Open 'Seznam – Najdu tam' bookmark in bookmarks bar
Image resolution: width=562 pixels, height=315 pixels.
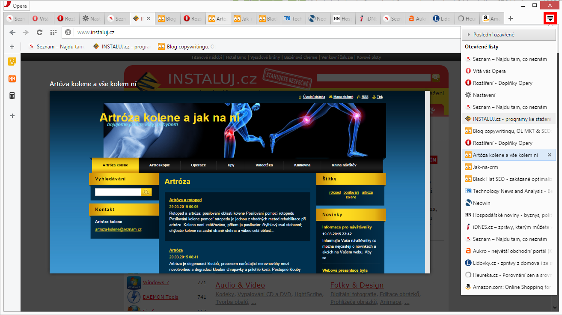(56, 47)
